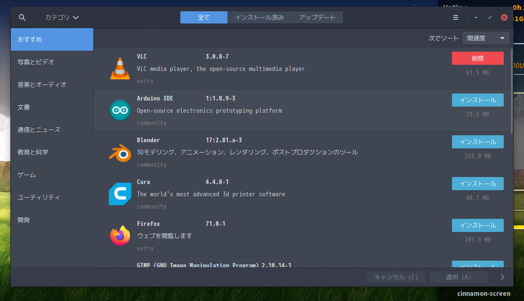Install Firefox with インストール button
The image size is (524, 301).
click(477, 226)
